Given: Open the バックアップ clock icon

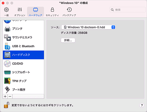Looking at the screenshot, I should (69, 10).
